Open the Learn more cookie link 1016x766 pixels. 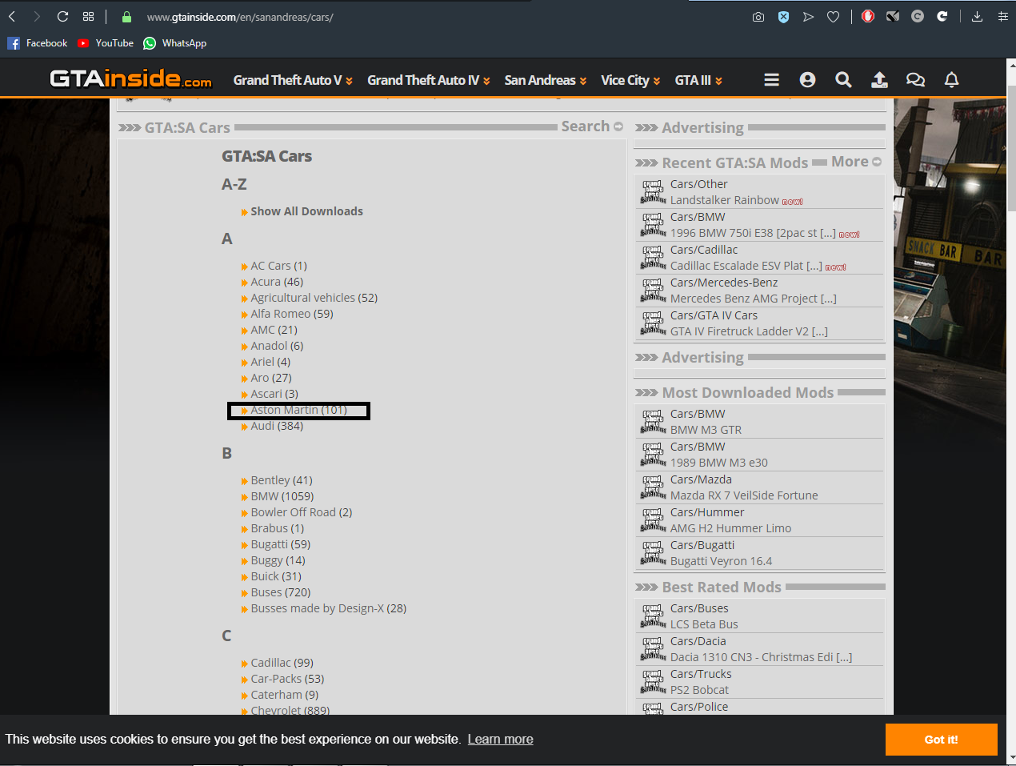(x=501, y=739)
